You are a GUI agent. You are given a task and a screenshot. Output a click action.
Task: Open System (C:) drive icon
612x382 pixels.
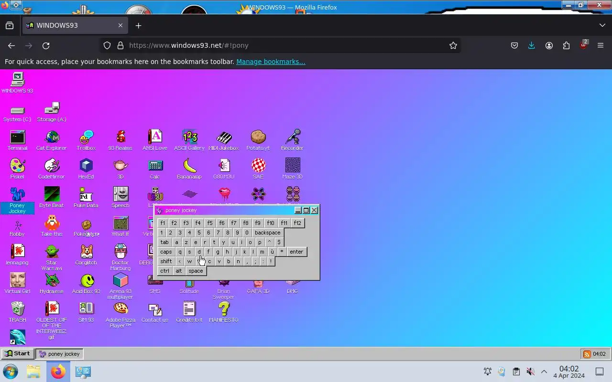(x=17, y=114)
